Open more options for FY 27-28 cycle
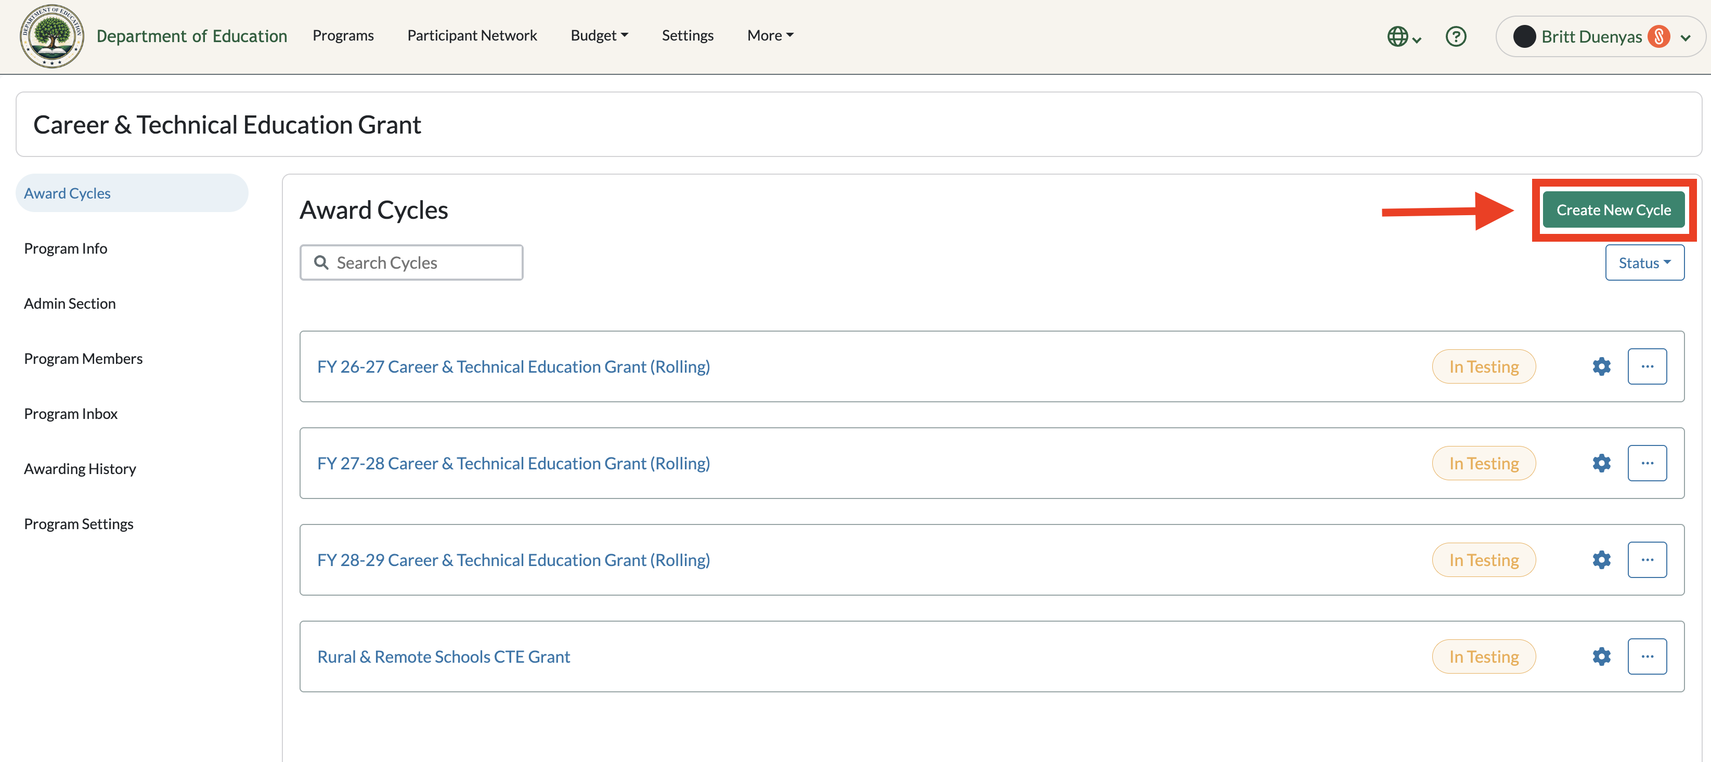The image size is (1711, 762). pos(1647,463)
